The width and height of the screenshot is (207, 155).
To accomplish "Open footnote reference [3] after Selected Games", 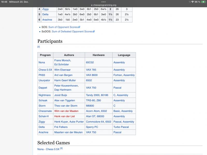I will [61, 149].
